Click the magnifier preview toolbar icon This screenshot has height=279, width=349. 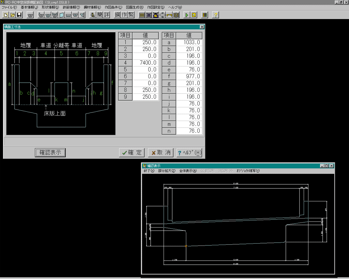[x=194, y=15]
